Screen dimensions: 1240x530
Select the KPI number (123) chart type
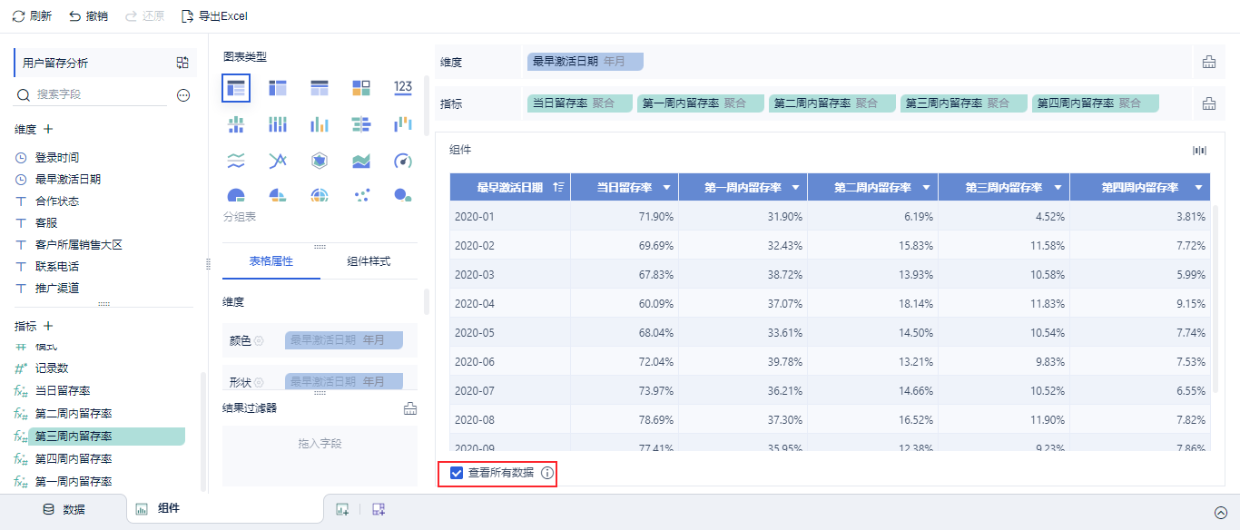403,88
